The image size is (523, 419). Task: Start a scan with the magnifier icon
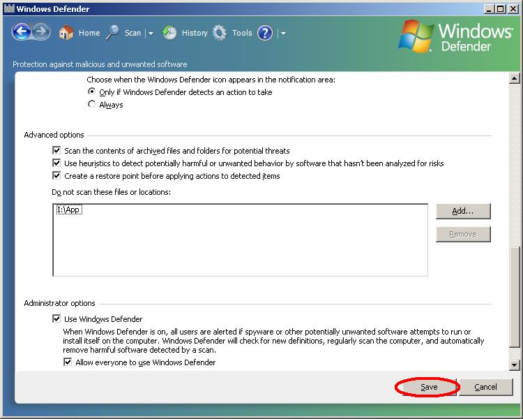click(x=113, y=33)
